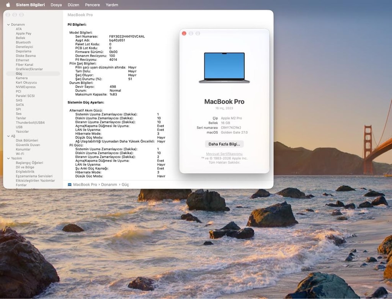
Task: Open the Mevzuat Sertifikasyonu link
Action: pos(224,154)
